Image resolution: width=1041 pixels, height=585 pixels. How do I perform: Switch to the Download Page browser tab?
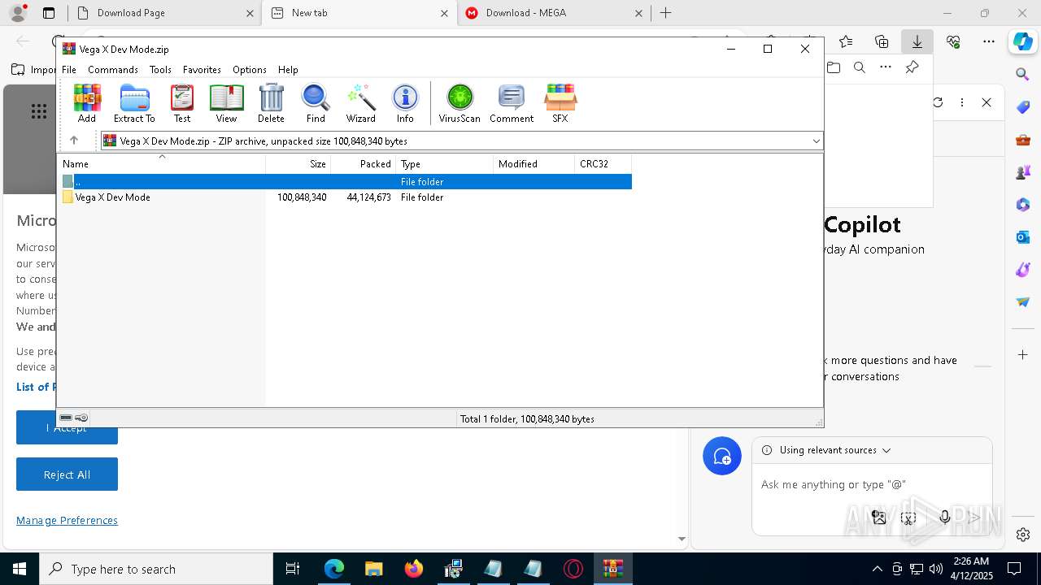click(x=164, y=13)
